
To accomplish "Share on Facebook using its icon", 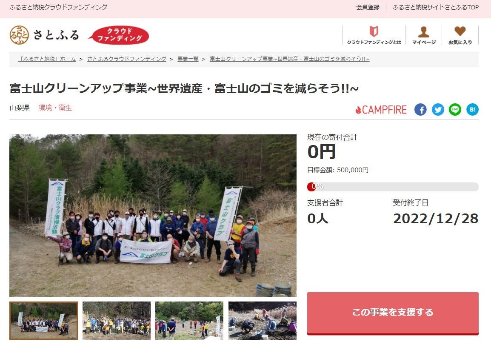I will (x=420, y=110).
